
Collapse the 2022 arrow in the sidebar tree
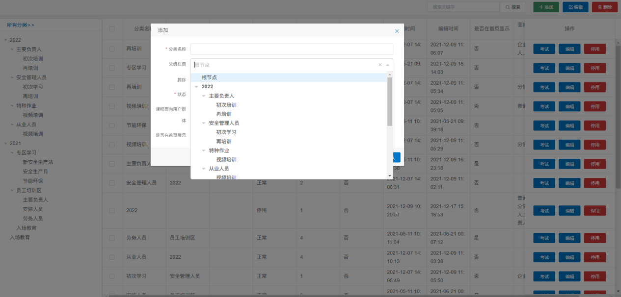point(5,40)
